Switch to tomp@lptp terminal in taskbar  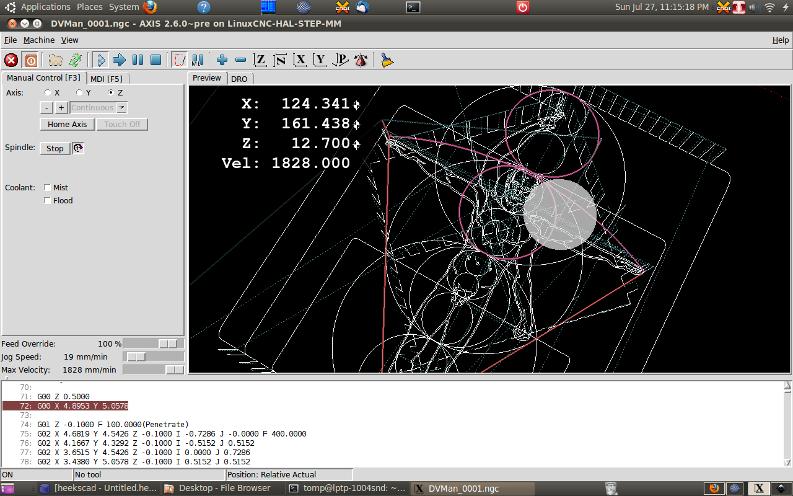[x=348, y=488]
